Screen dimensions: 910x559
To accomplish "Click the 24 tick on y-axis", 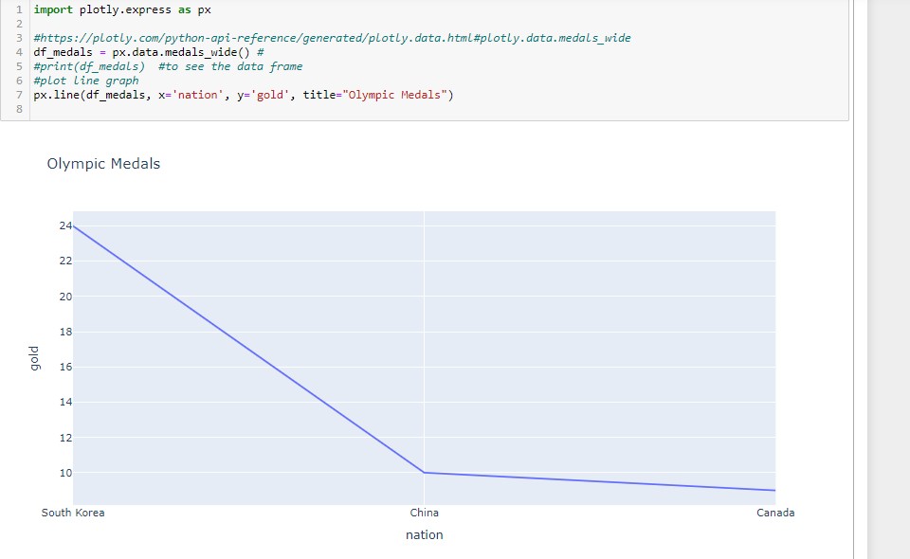I will (64, 225).
